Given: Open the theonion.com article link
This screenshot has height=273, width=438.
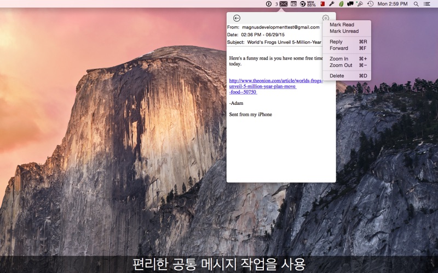Looking at the screenshot, I should click(276, 86).
